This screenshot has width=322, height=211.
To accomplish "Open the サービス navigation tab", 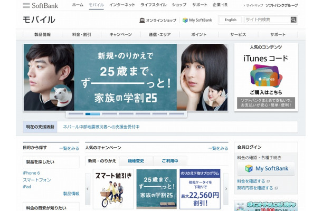I will coord(238,34).
